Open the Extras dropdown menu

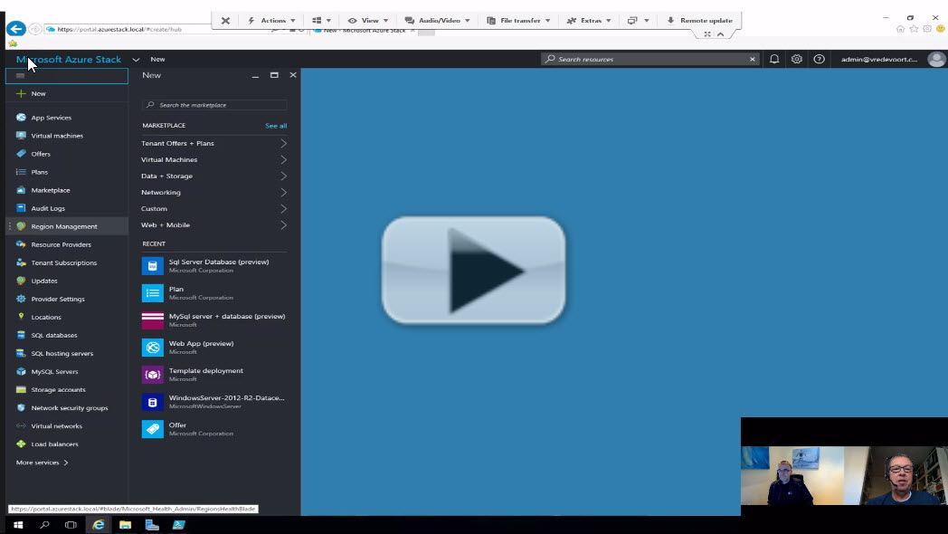589,21
